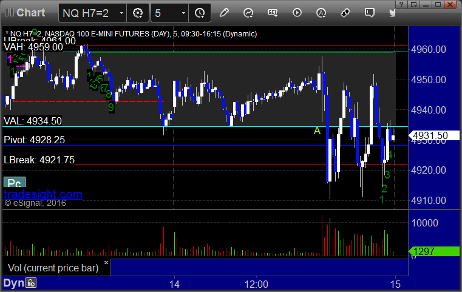Click the current price tag 4931.50
The image size is (462, 292).
(x=433, y=135)
